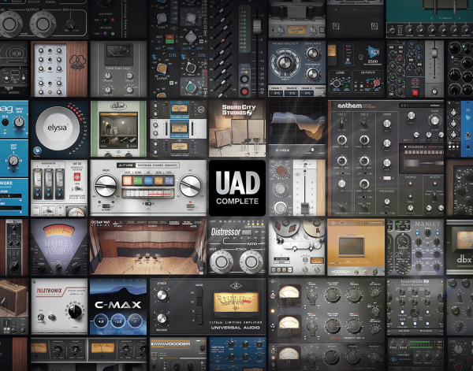Click the A-Type Amount knob
Viewport: 473px width, 371px height.
coord(106,186)
